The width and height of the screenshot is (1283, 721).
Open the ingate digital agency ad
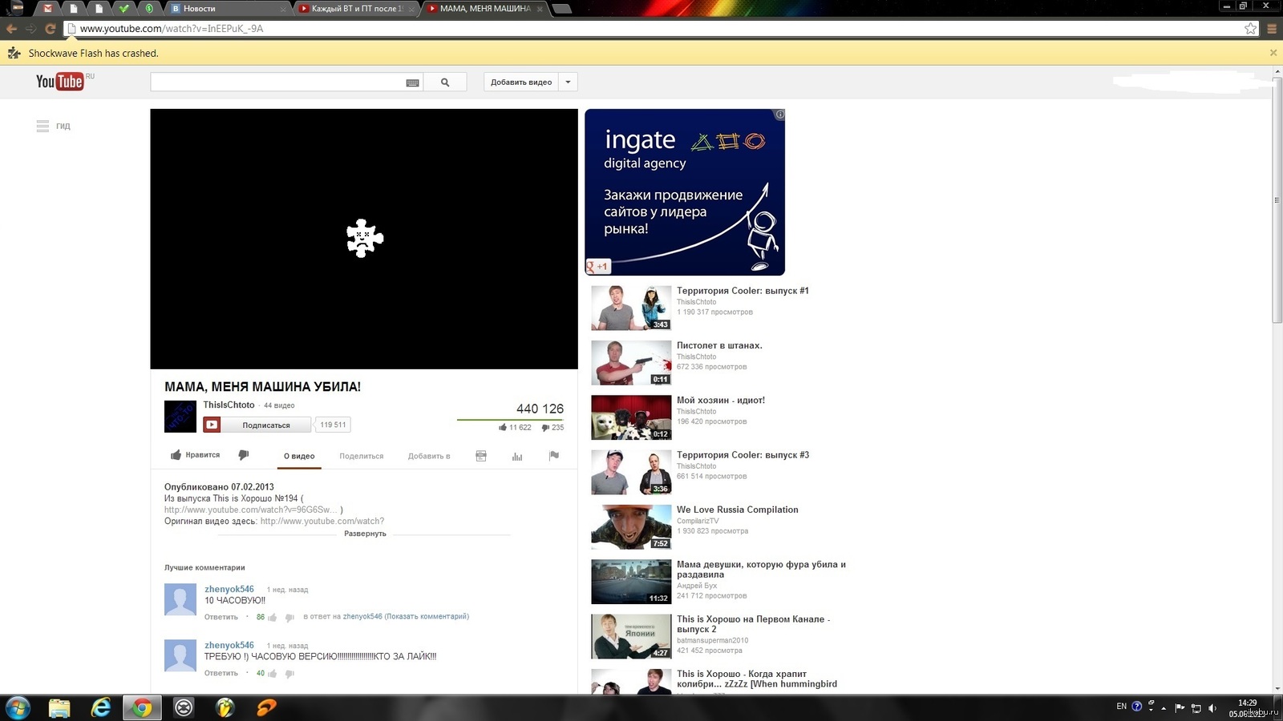point(685,192)
